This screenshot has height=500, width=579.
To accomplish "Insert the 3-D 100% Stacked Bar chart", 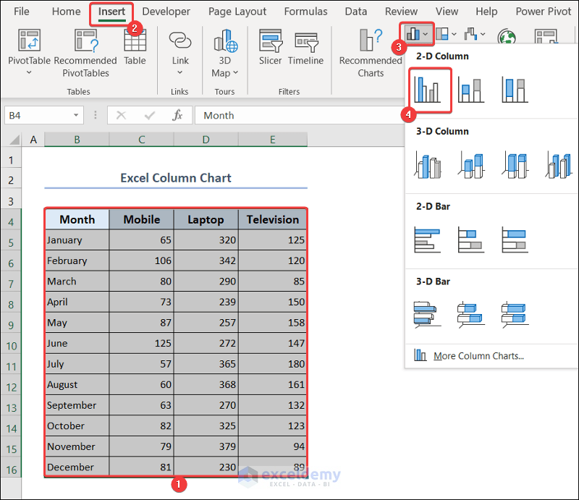I will pyautogui.click(x=515, y=315).
